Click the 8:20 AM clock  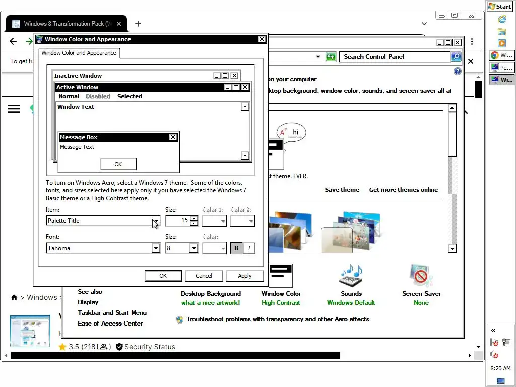coord(500,368)
